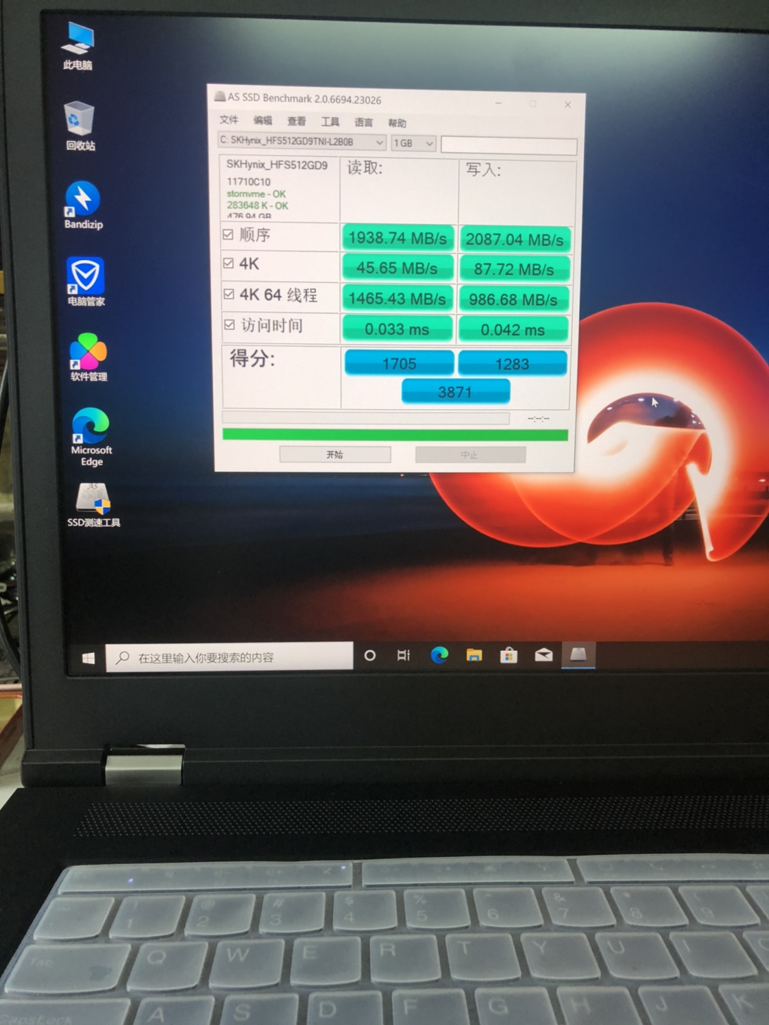Select AS SSD Benchmark taskbar button
Image resolution: width=769 pixels, height=1025 pixels.
click(x=578, y=654)
